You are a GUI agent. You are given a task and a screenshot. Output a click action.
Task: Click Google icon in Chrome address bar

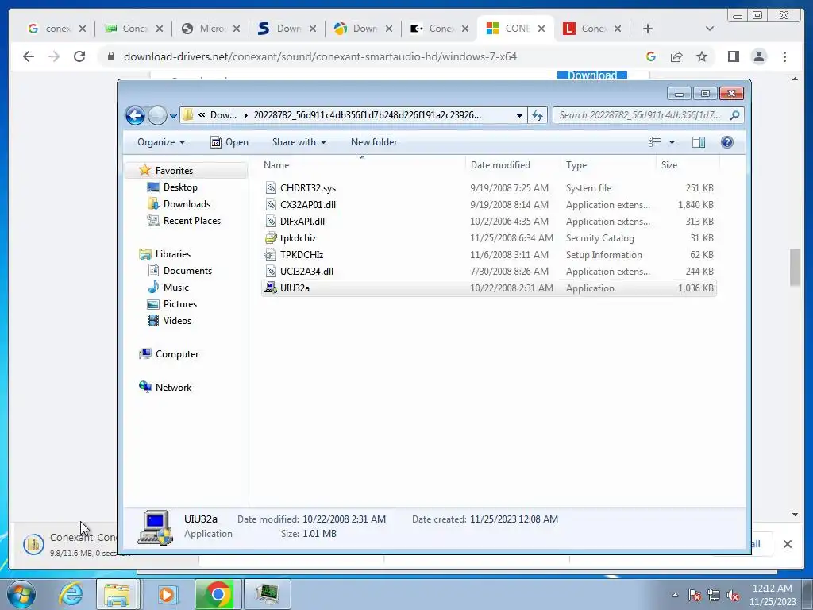pos(651,56)
